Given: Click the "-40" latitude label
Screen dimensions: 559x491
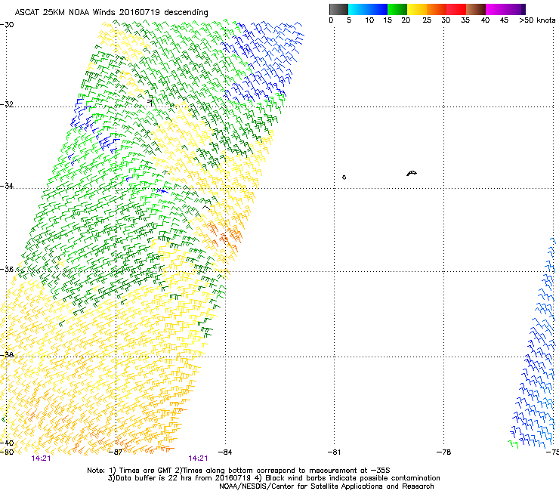Looking at the screenshot, I should point(7,443).
